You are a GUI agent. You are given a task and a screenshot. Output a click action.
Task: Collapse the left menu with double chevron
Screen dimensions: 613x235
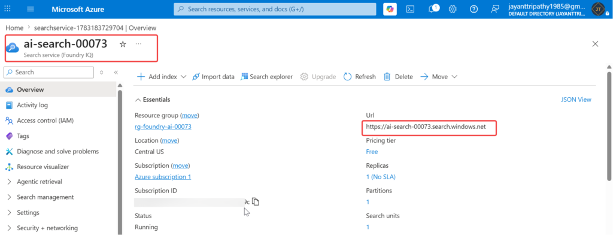(116, 73)
